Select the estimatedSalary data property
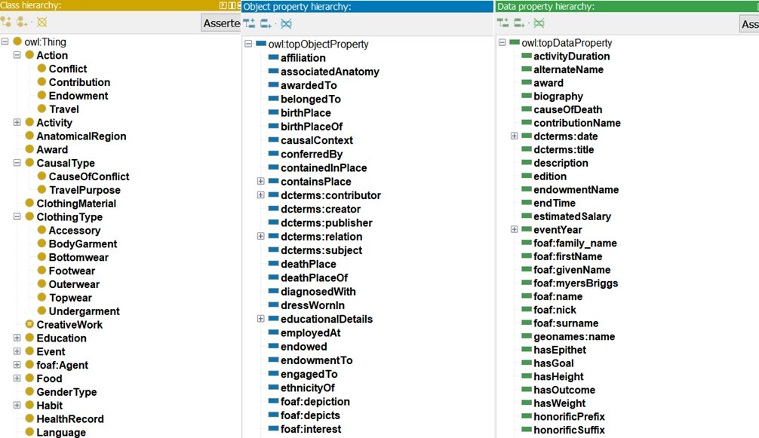 coord(572,216)
